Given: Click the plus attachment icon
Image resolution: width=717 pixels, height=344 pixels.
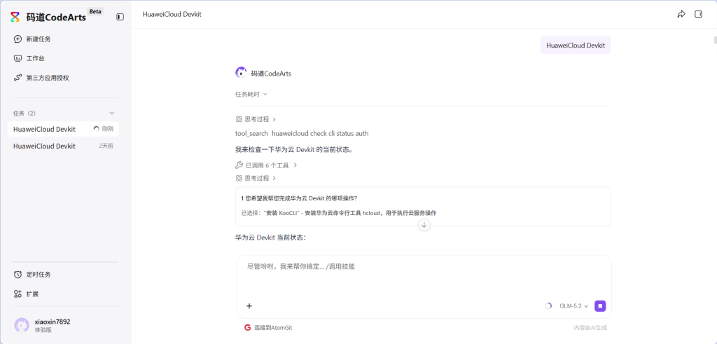Looking at the screenshot, I should click(x=249, y=306).
